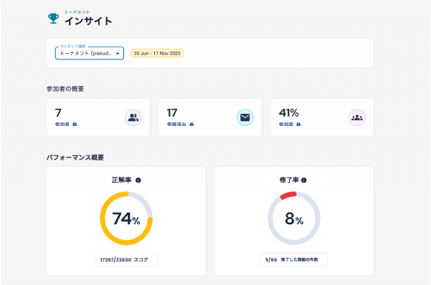431x285 pixels.
Task: Click the 5/66 completed challenges label
Action: [293, 259]
